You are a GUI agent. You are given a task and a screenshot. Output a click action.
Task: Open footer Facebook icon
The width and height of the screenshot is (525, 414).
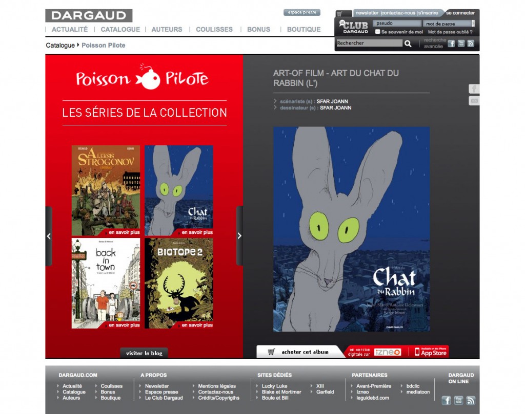(x=446, y=400)
